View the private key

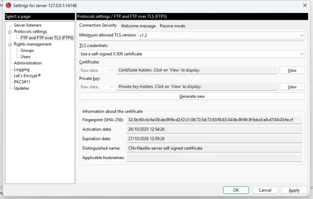292,87
